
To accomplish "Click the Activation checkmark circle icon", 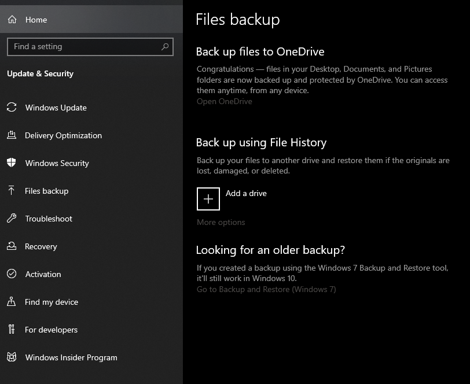I will click(12, 274).
